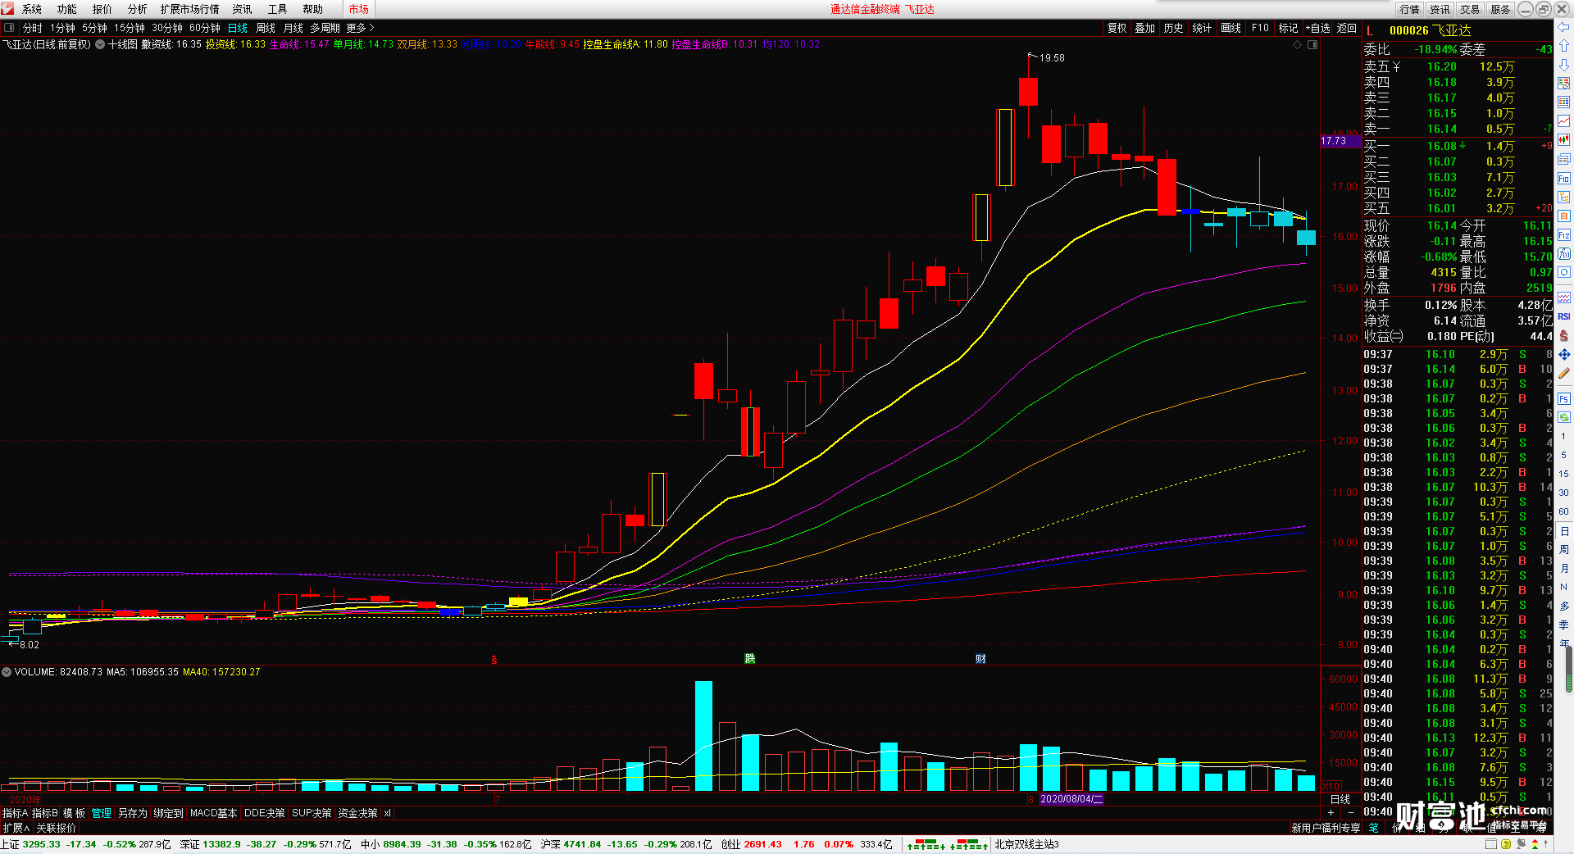The height and width of the screenshot is (854, 1574).
Task: Click the hierarchy tree icon in sidebar
Action: (1563, 197)
